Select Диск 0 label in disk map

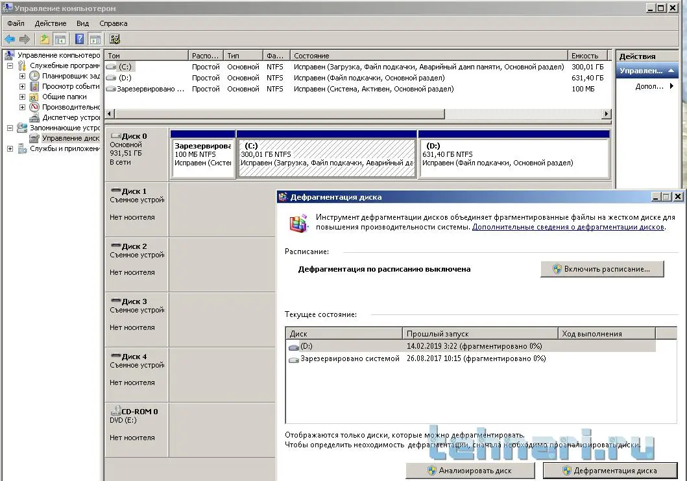click(x=137, y=154)
